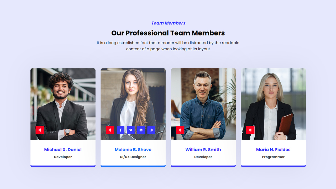Click Michael X. Daniel's profile photo

click(63, 104)
